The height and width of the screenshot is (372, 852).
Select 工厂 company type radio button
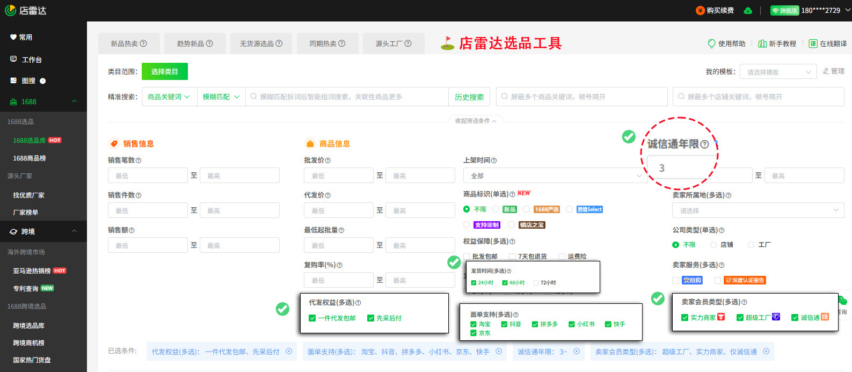[751, 245]
